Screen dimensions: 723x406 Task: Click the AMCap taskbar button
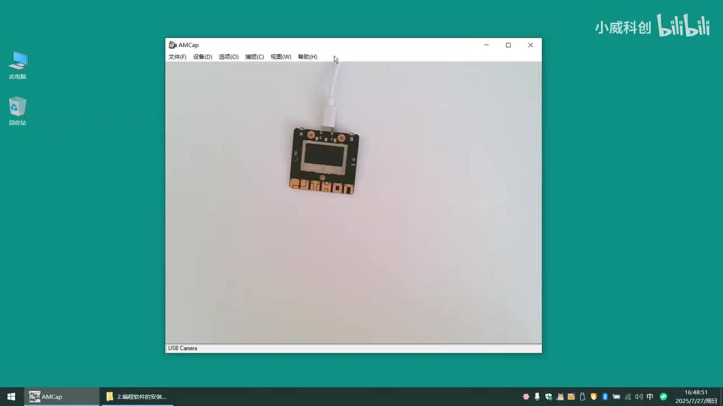62,397
